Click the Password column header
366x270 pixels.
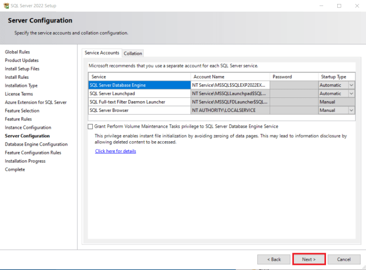[294, 76]
